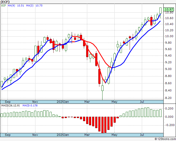Select the 10.20 price axis label
The height and width of the screenshot is (141, 176).
169,30
